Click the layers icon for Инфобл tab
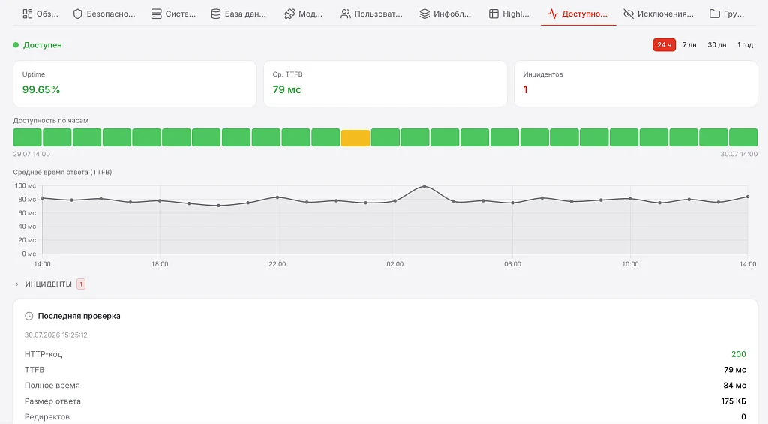Screen dimensions: 768x424 click(424, 14)
